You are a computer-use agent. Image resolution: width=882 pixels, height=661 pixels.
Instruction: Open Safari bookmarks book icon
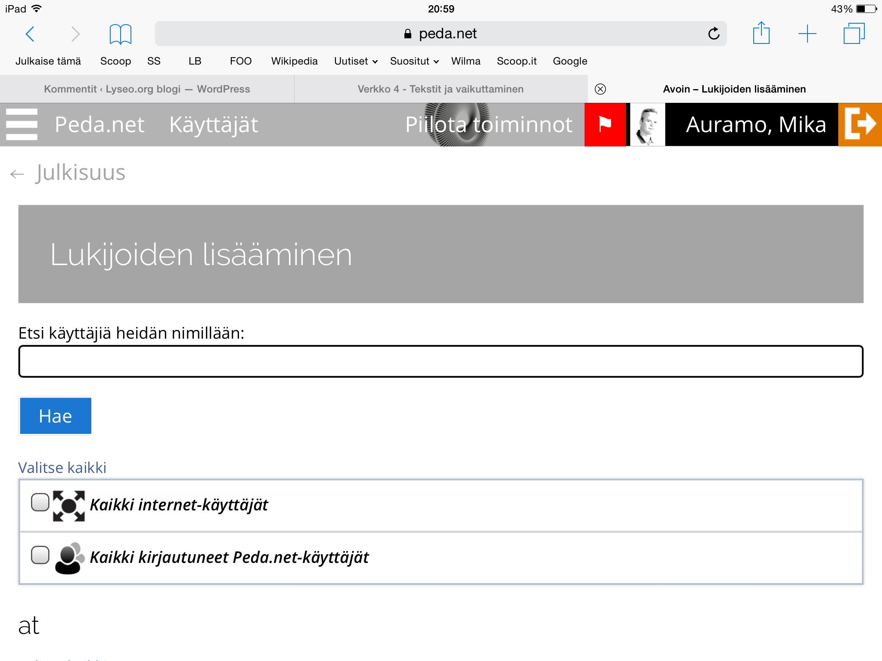120,34
